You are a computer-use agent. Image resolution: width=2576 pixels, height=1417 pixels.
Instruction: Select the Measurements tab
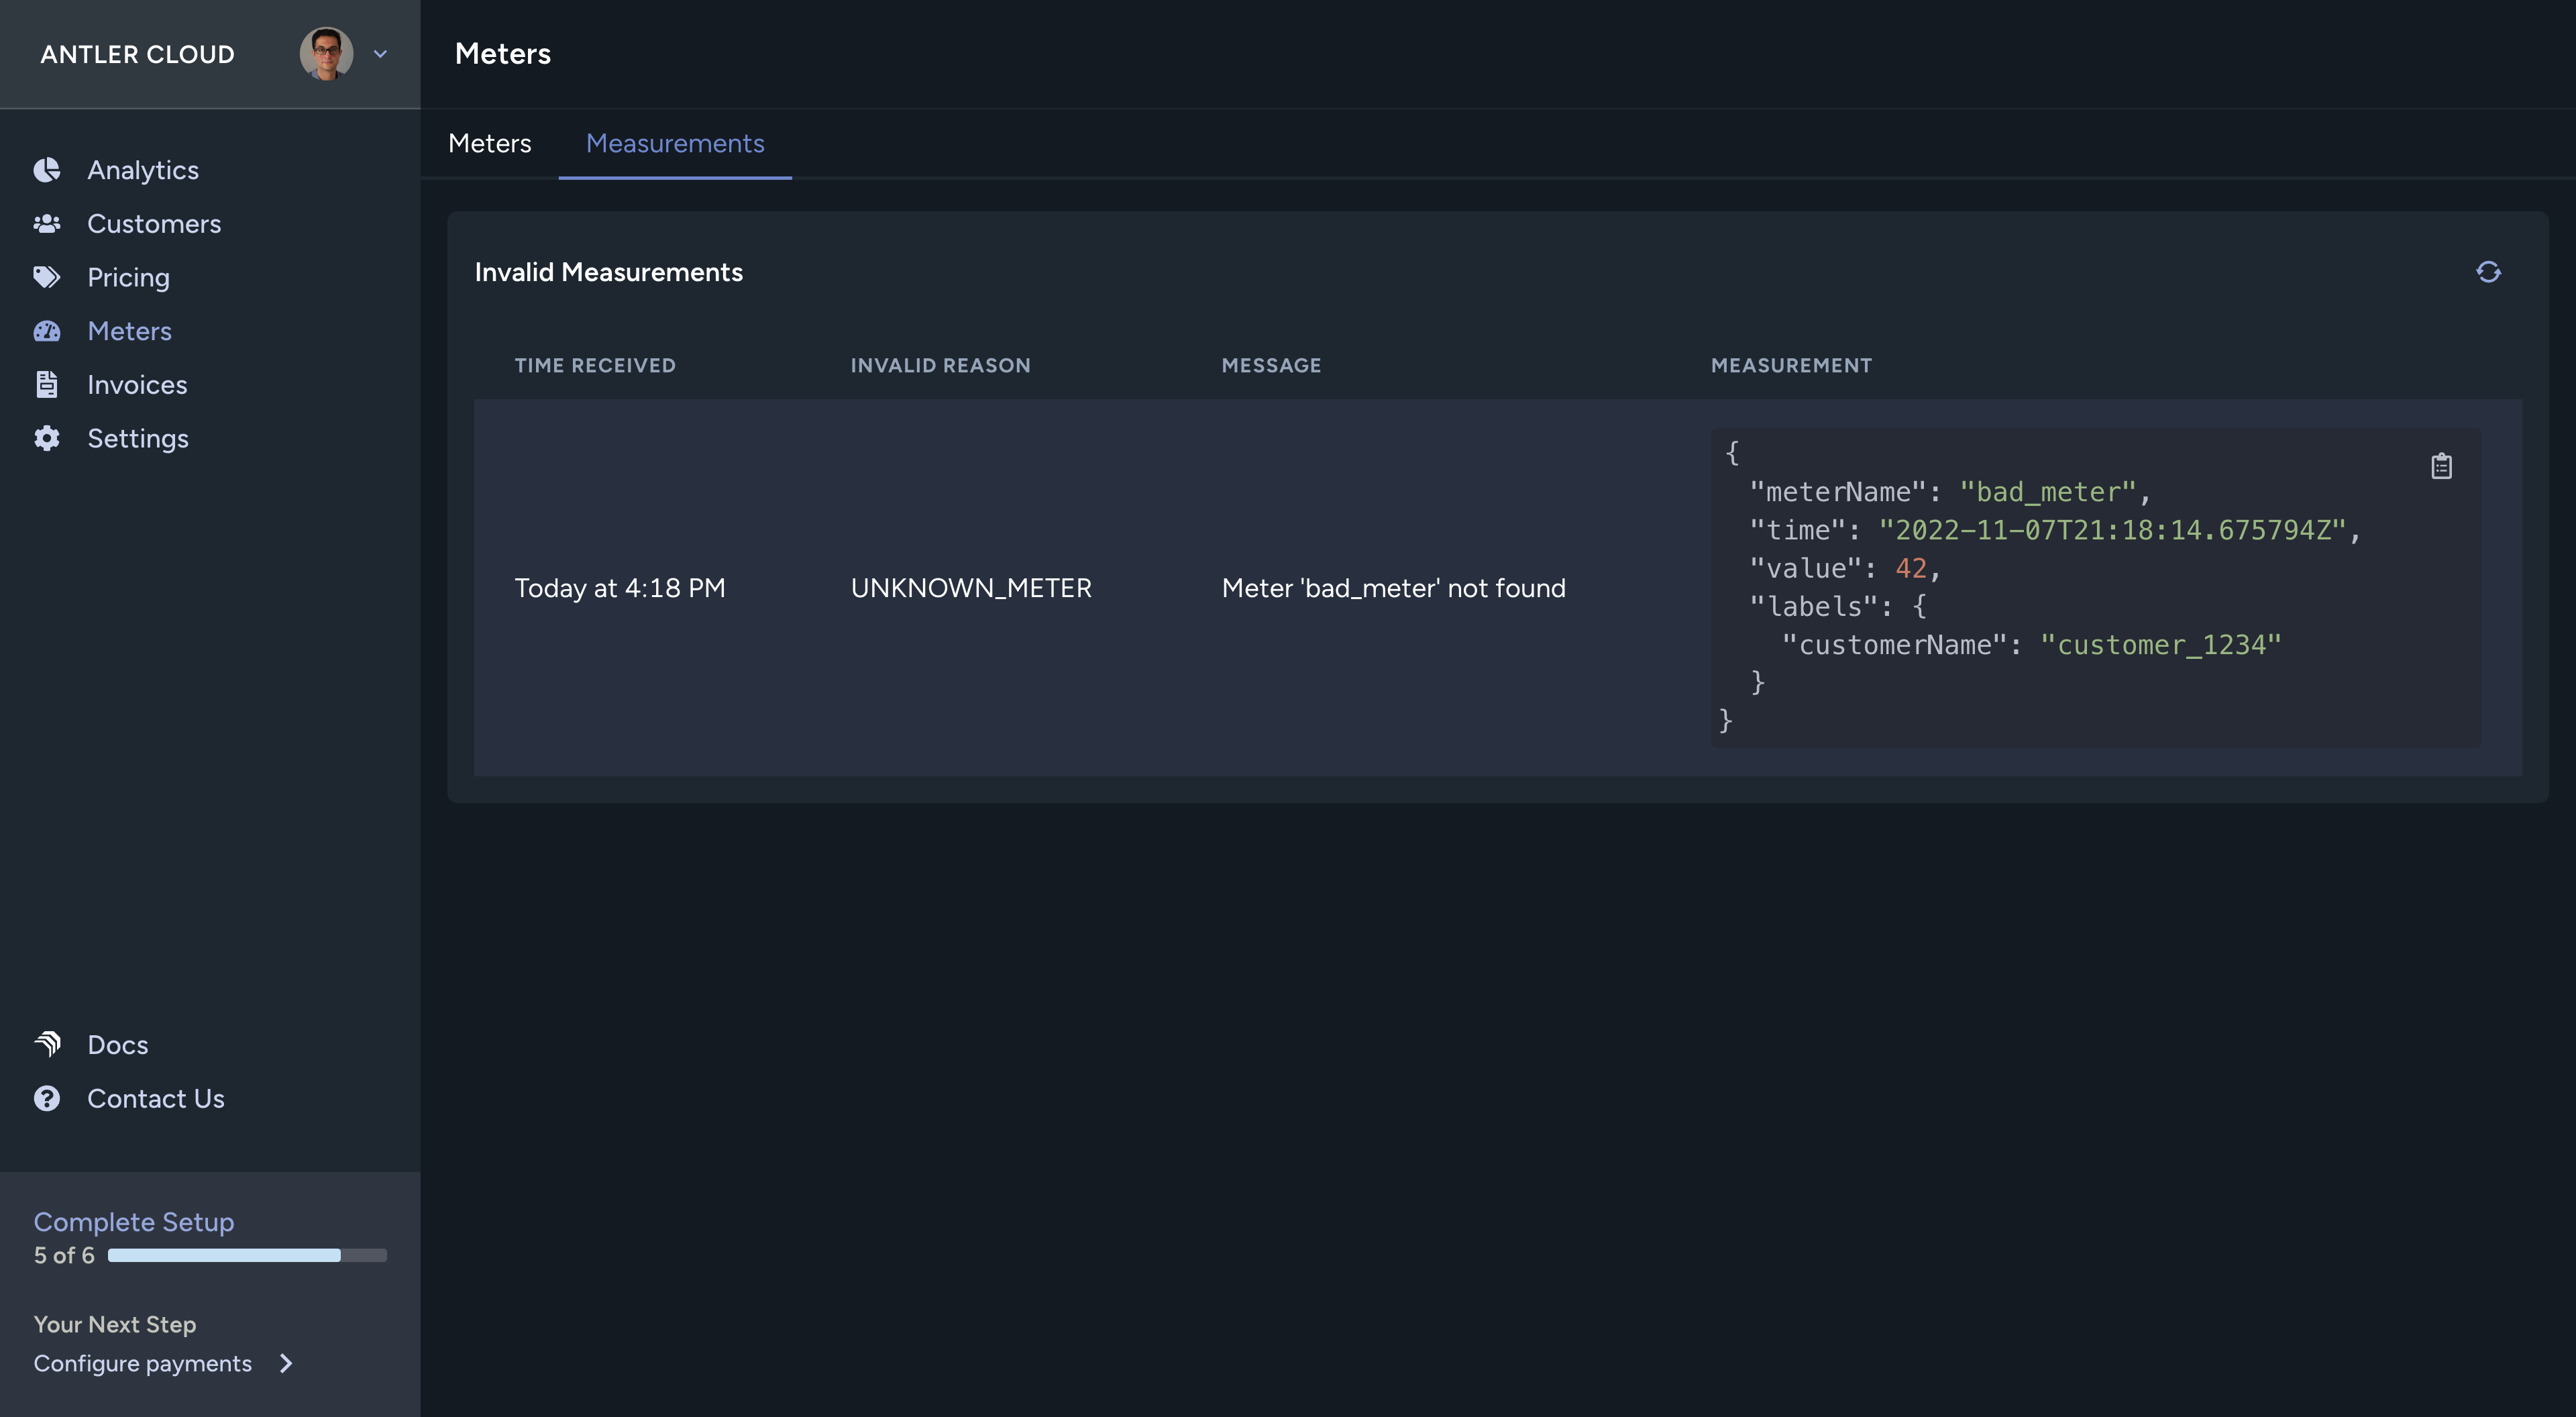pos(675,143)
